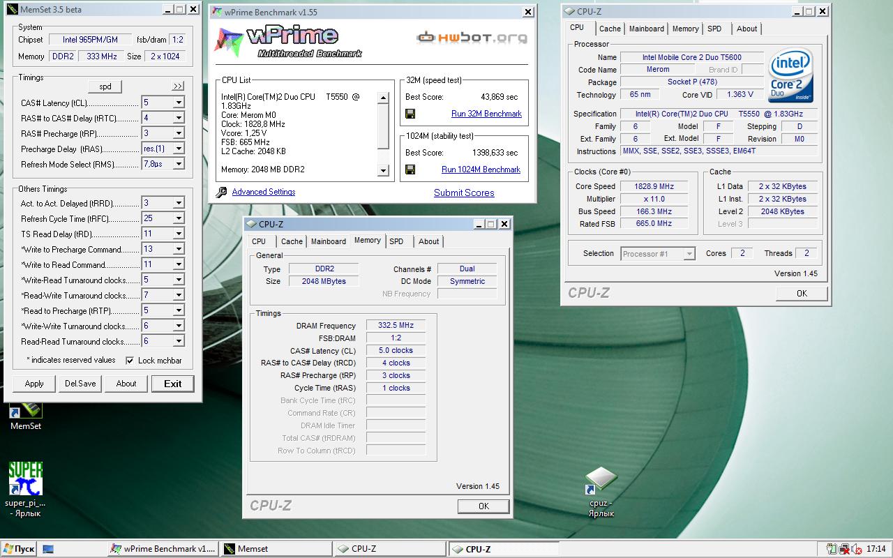Image resolution: width=893 pixels, height=558 pixels.
Task: Open the Refresh Cycle Time (tRFC) dropdown
Action: click(179, 218)
